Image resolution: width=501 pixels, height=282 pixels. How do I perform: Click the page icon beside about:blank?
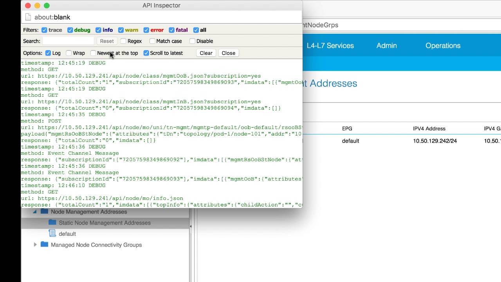coord(28,17)
